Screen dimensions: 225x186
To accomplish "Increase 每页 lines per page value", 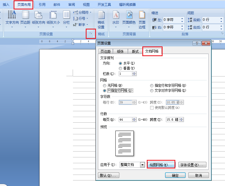I will click(134, 118).
